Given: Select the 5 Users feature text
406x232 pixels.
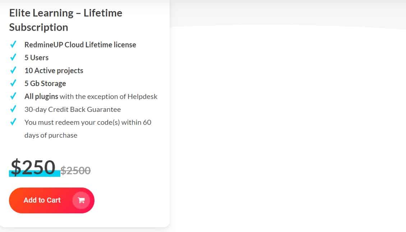Looking at the screenshot, I should [36, 57].
